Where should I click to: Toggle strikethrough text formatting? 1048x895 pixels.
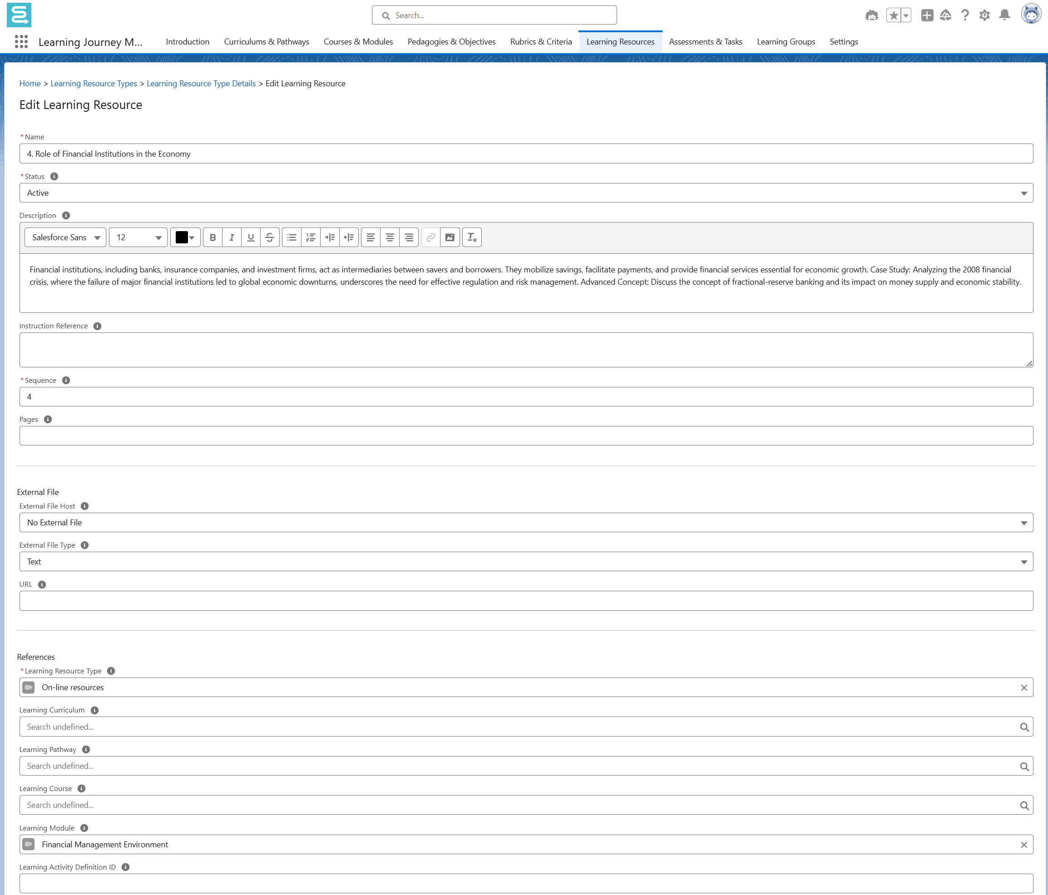click(270, 237)
